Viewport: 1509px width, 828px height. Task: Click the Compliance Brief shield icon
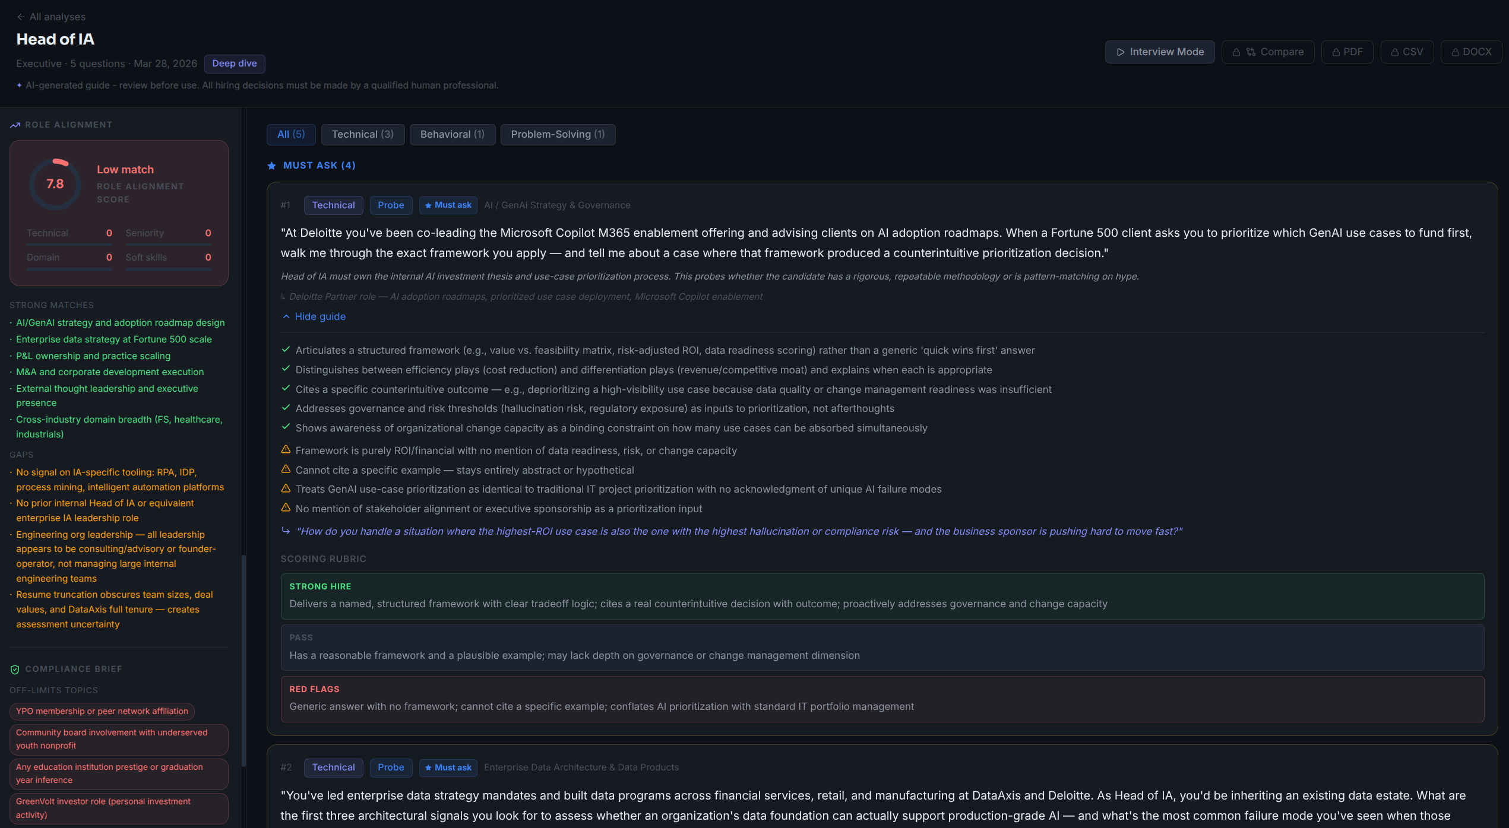(15, 669)
